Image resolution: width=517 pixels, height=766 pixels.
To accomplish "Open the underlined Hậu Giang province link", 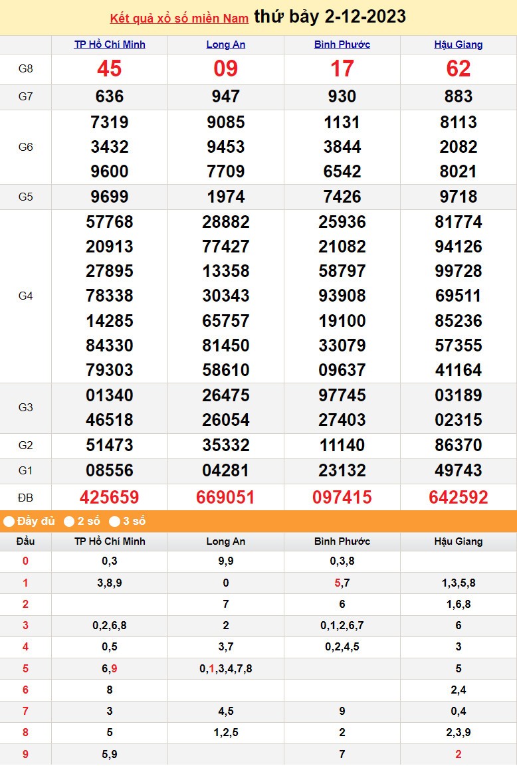I will pyautogui.click(x=459, y=45).
